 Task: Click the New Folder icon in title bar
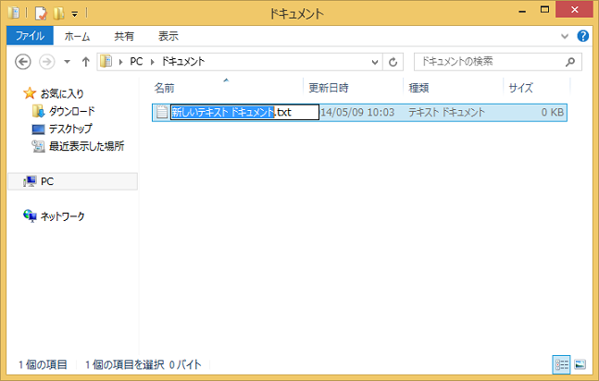point(57,13)
